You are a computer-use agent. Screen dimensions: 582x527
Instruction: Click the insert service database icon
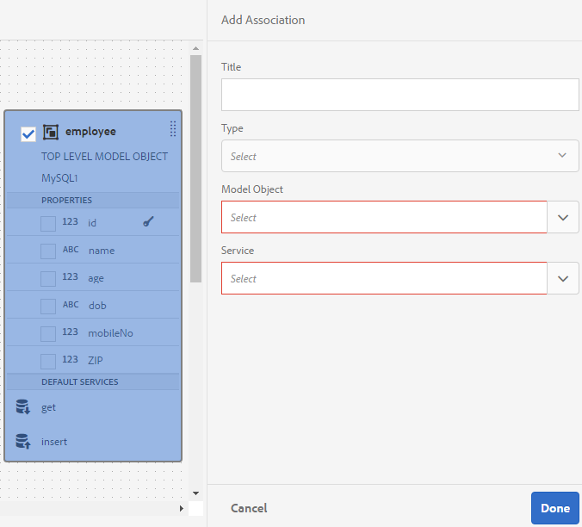pos(23,442)
